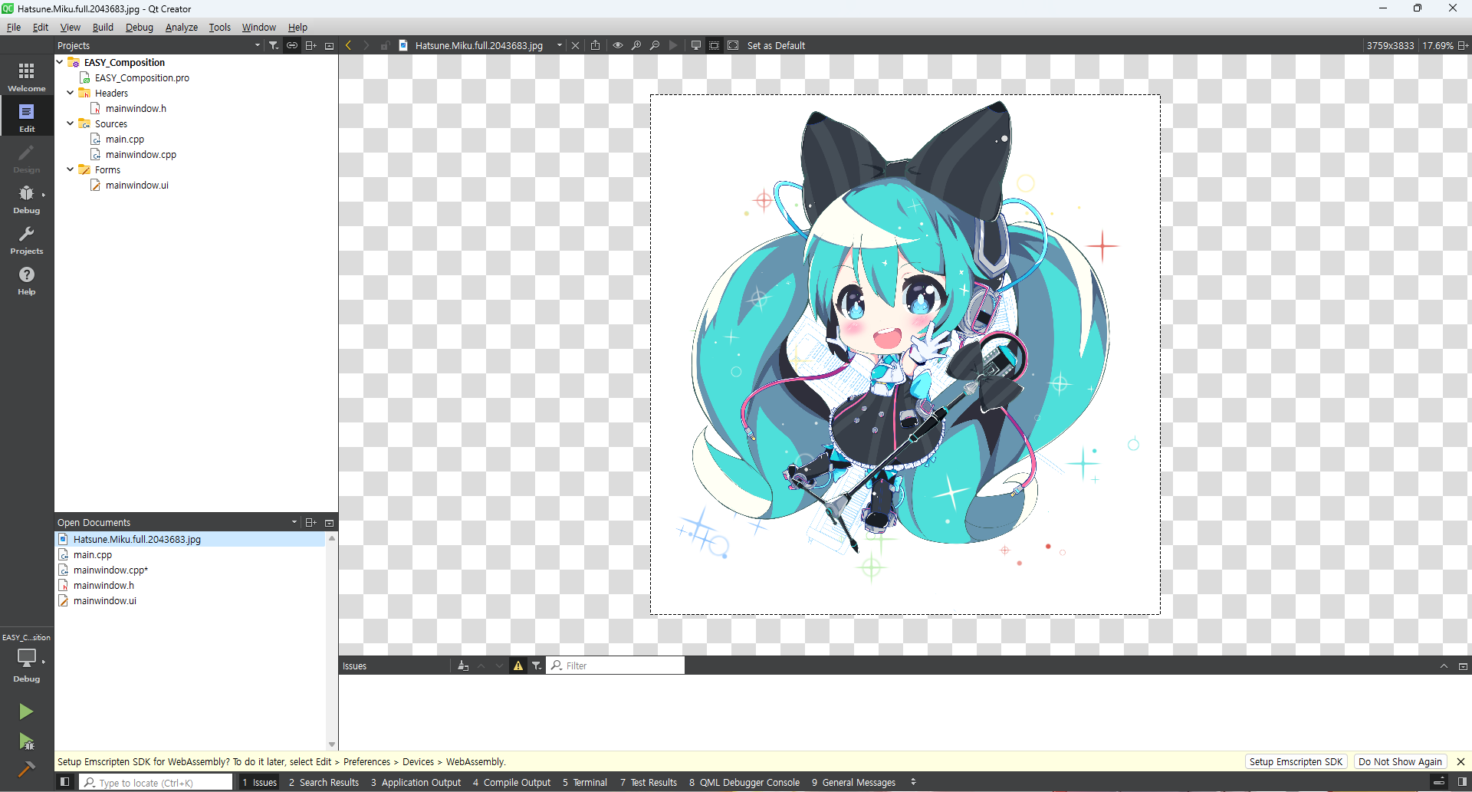The width and height of the screenshot is (1472, 792).
Task: Export the image with the export icon
Action: [595, 45]
